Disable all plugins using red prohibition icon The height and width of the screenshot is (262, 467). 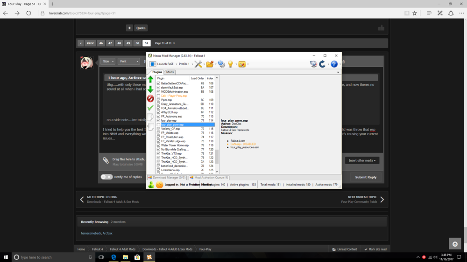pos(150,99)
